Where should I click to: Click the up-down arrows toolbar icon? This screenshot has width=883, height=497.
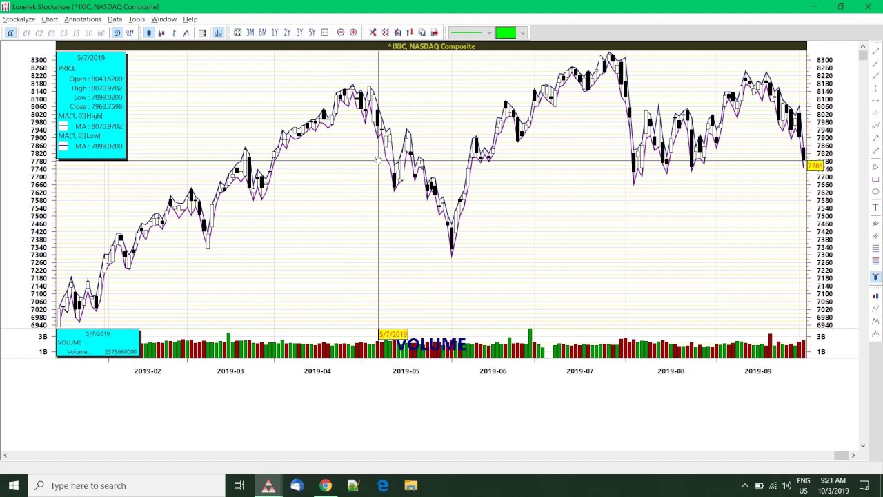click(410, 32)
